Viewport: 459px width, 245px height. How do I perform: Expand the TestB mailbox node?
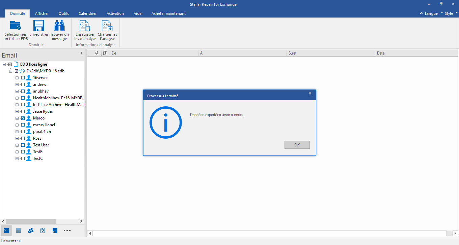(x=17, y=152)
